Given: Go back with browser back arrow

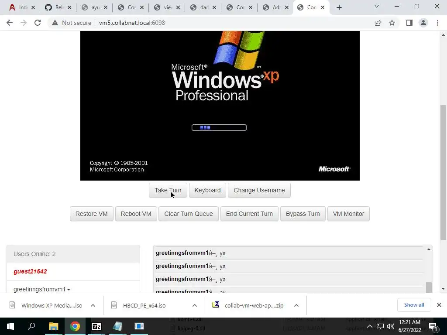Looking at the screenshot, I should 10,23.
